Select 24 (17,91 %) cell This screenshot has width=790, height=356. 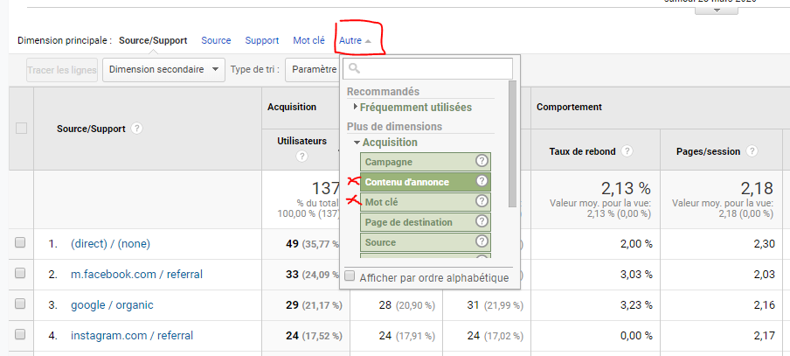pyautogui.click(x=406, y=335)
